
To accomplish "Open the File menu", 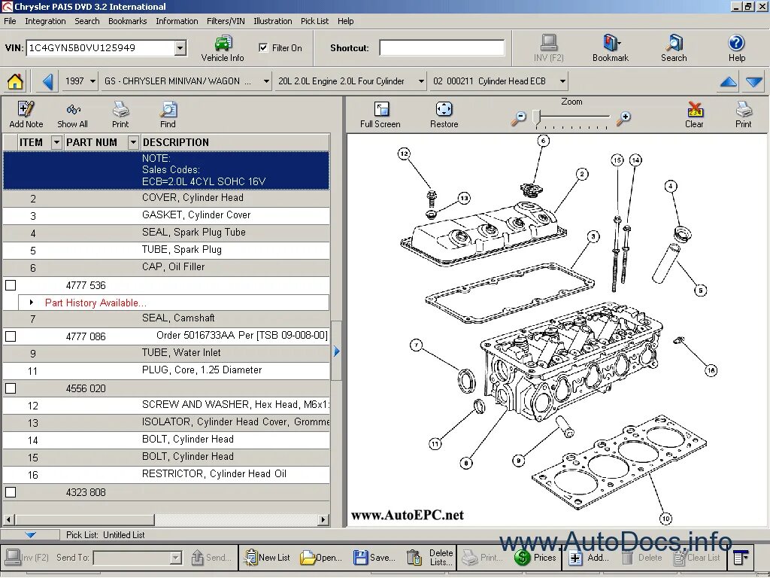I will 10,21.
